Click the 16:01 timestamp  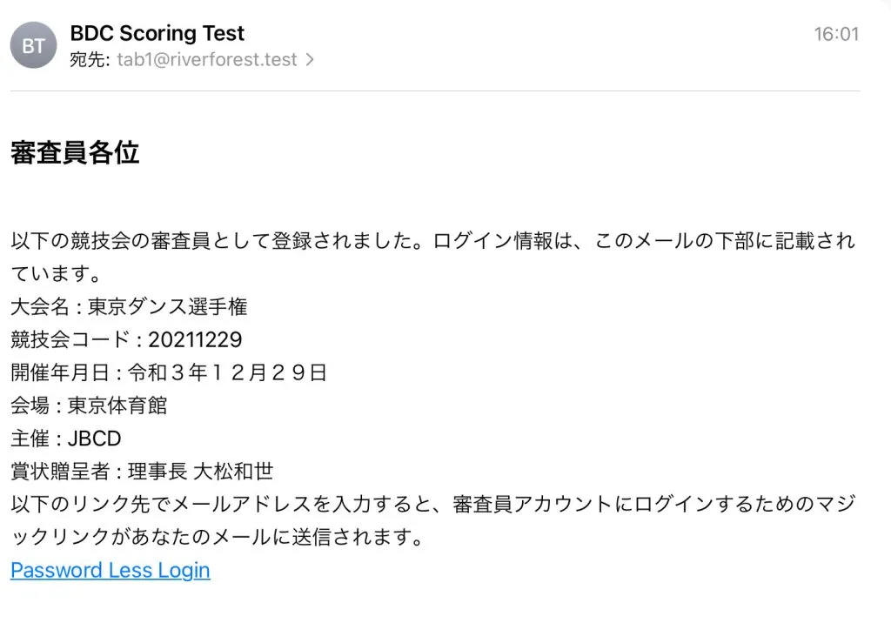[x=835, y=35]
